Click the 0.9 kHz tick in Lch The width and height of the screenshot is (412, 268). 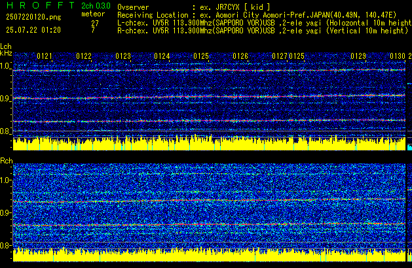tap(5, 99)
